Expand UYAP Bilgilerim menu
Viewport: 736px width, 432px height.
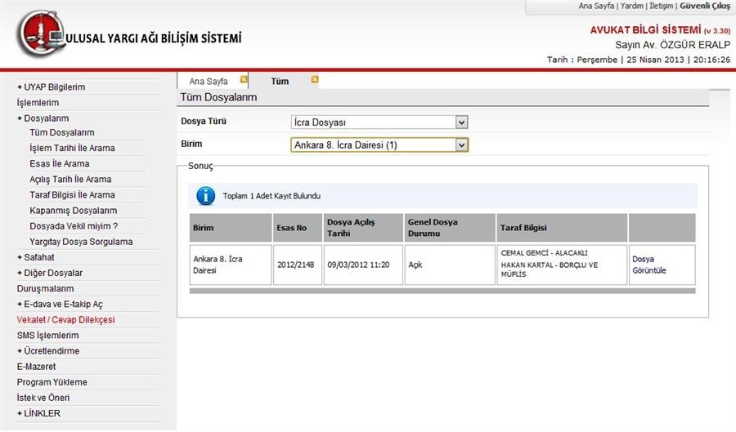click(51, 87)
